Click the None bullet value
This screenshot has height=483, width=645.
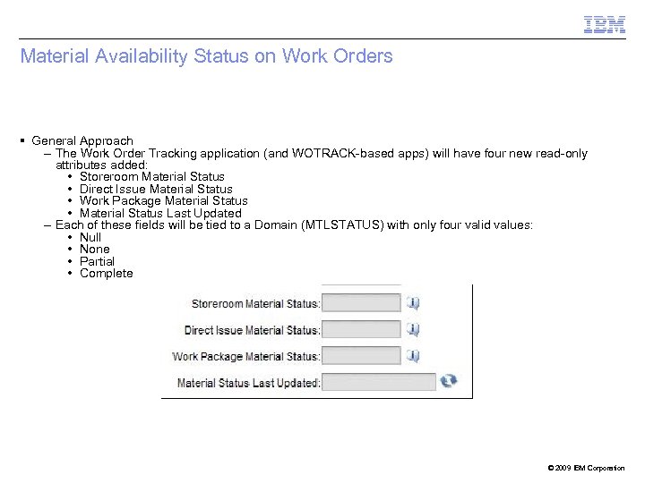click(95, 250)
